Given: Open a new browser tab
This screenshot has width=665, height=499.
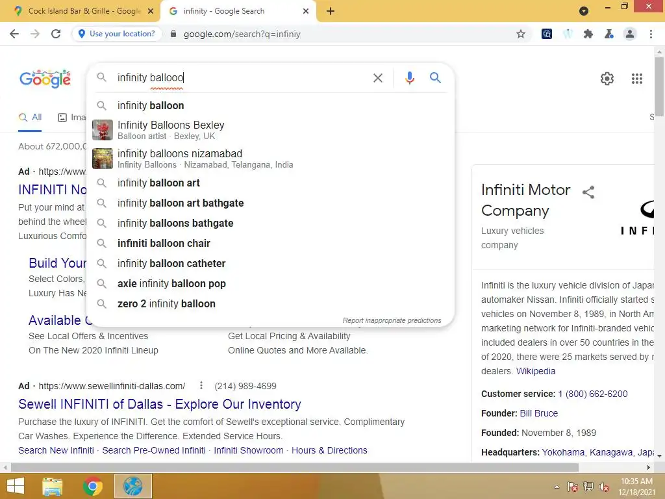Looking at the screenshot, I should point(331,11).
